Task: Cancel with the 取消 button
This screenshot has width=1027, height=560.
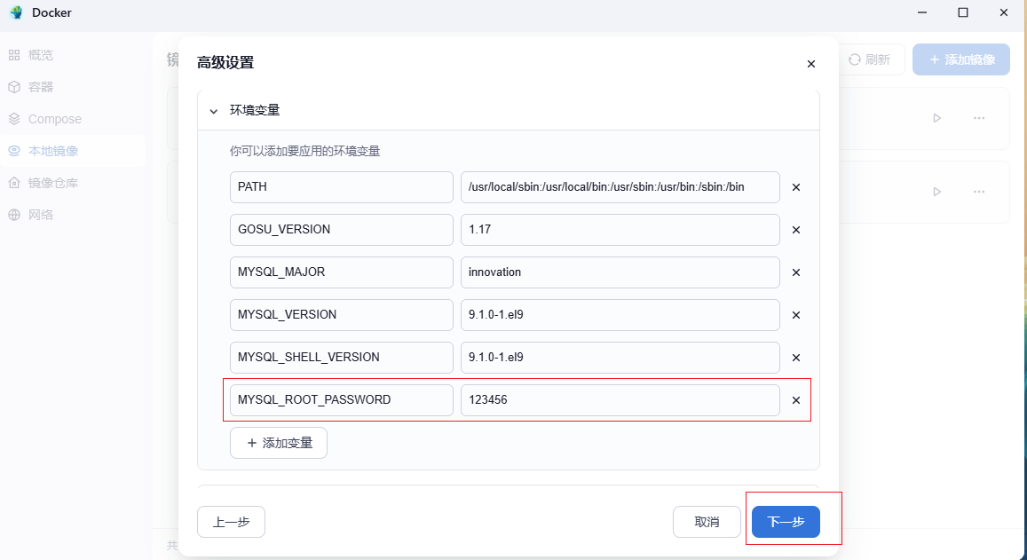Action: (x=707, y=522)
